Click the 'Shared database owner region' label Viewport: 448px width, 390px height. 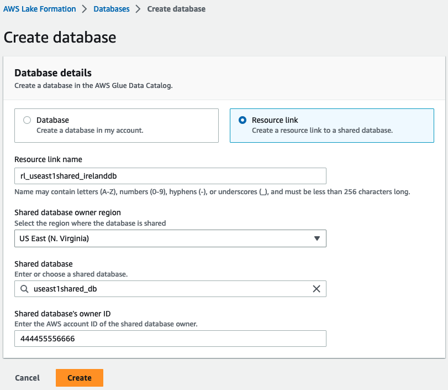(x=68, y=212)
